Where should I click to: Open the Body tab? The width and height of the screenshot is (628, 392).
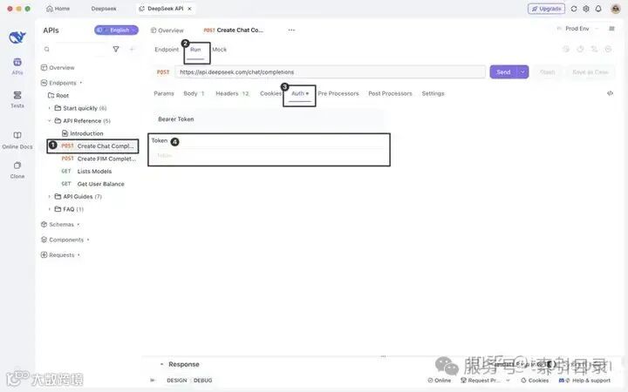tap(194, 93)
